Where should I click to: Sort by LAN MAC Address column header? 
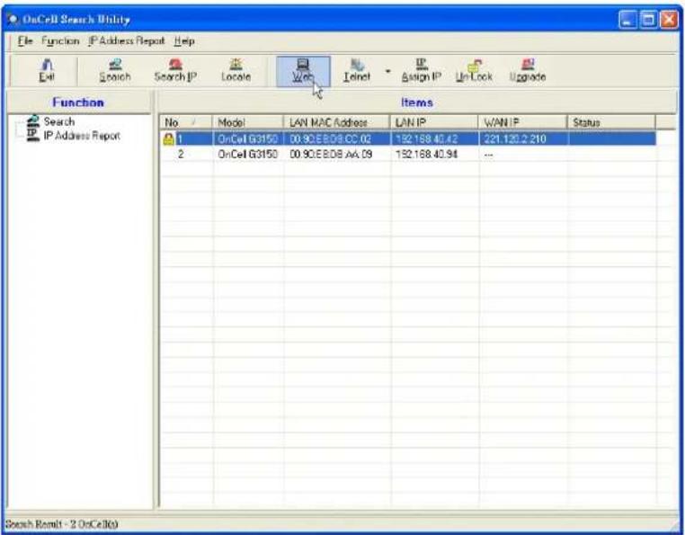click(336, 122)
